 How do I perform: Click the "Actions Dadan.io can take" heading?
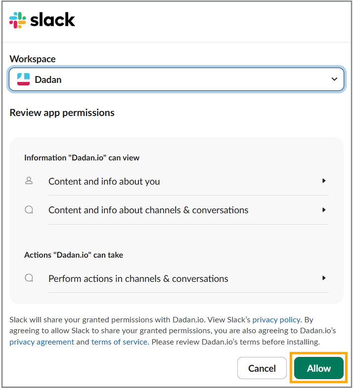(x=74, y=255)
